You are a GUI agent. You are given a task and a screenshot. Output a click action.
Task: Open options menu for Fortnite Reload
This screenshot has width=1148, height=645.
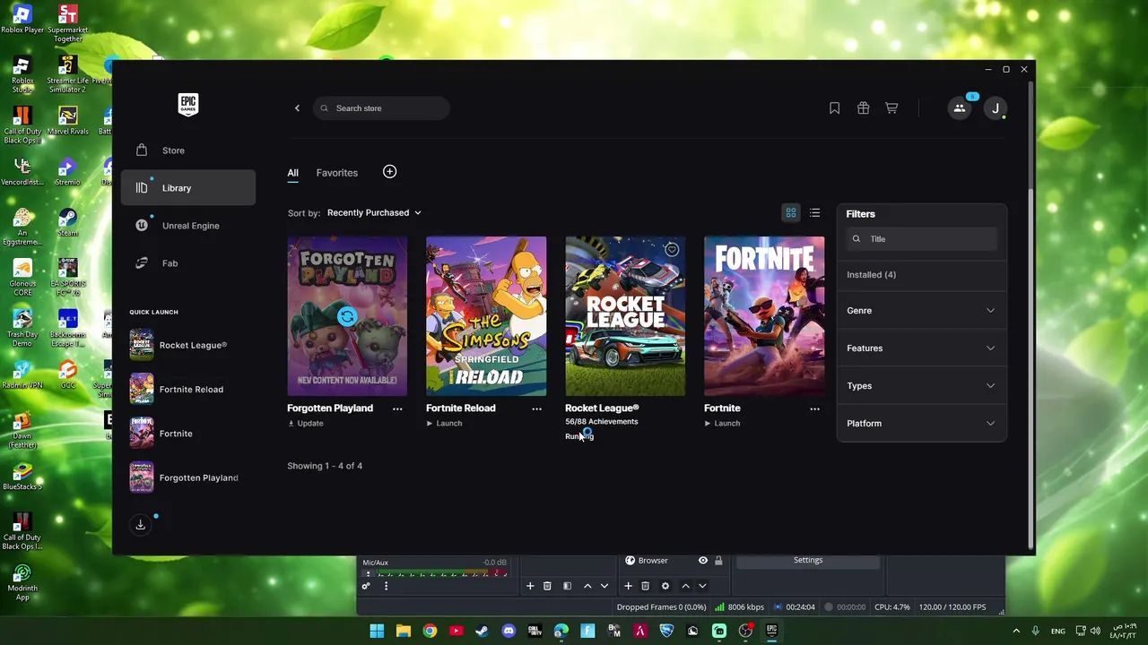[536, 408]
